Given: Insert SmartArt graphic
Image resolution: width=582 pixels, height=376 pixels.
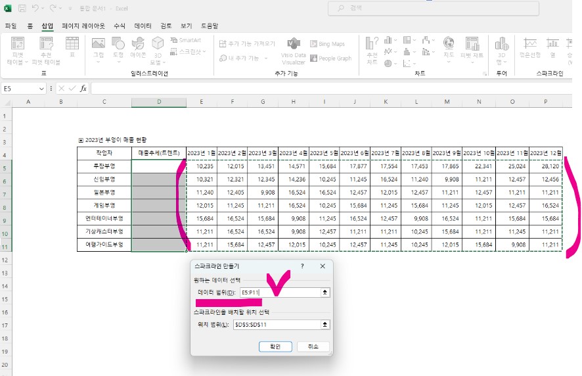Looking at the screenshot, I should click(x=186, y=40).
